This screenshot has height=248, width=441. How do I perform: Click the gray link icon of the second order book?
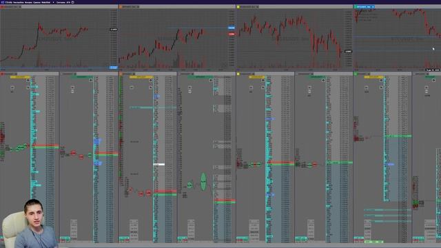[61, 74]
